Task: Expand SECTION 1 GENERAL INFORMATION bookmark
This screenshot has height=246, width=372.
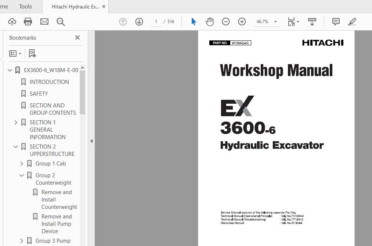Action: point(16,122)
